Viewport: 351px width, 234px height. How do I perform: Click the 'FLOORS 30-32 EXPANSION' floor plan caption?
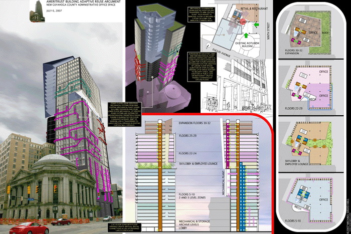point(293,52)
